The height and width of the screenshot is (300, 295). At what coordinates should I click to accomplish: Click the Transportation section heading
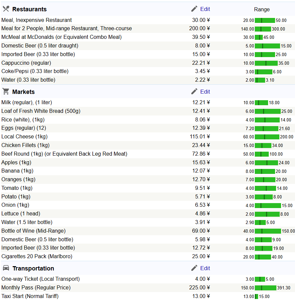[x=33, y=268]
